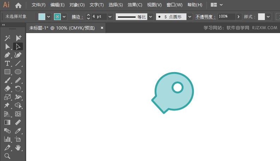The width and height of the screenshot is (280, 161).
Task: Select the Gradient tool
Action: pos(7,122)
